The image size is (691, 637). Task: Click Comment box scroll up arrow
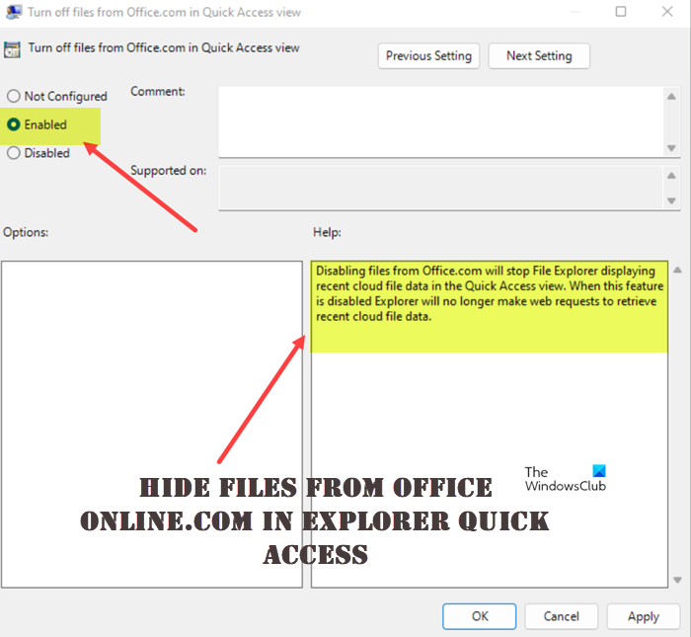tap(671, 97)
